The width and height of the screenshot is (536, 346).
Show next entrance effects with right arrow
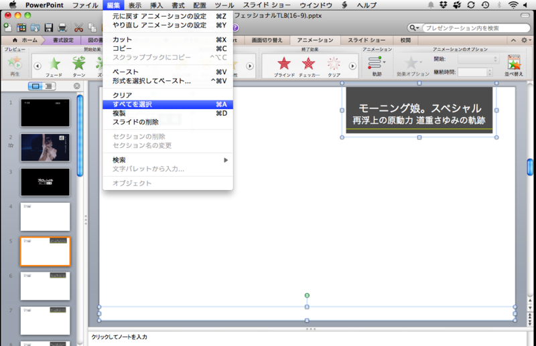250,66
